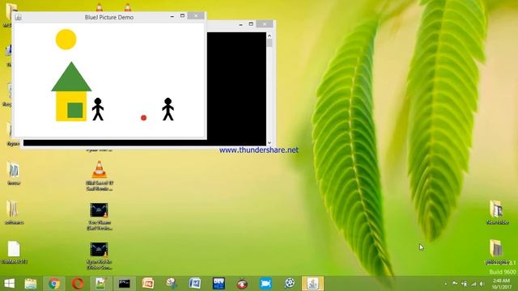The image size is (518, 291).
Task: Close the black background window
Action: click(x=265, y=24)
